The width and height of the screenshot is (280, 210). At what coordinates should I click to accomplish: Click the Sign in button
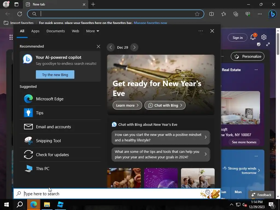pos(238,37)
